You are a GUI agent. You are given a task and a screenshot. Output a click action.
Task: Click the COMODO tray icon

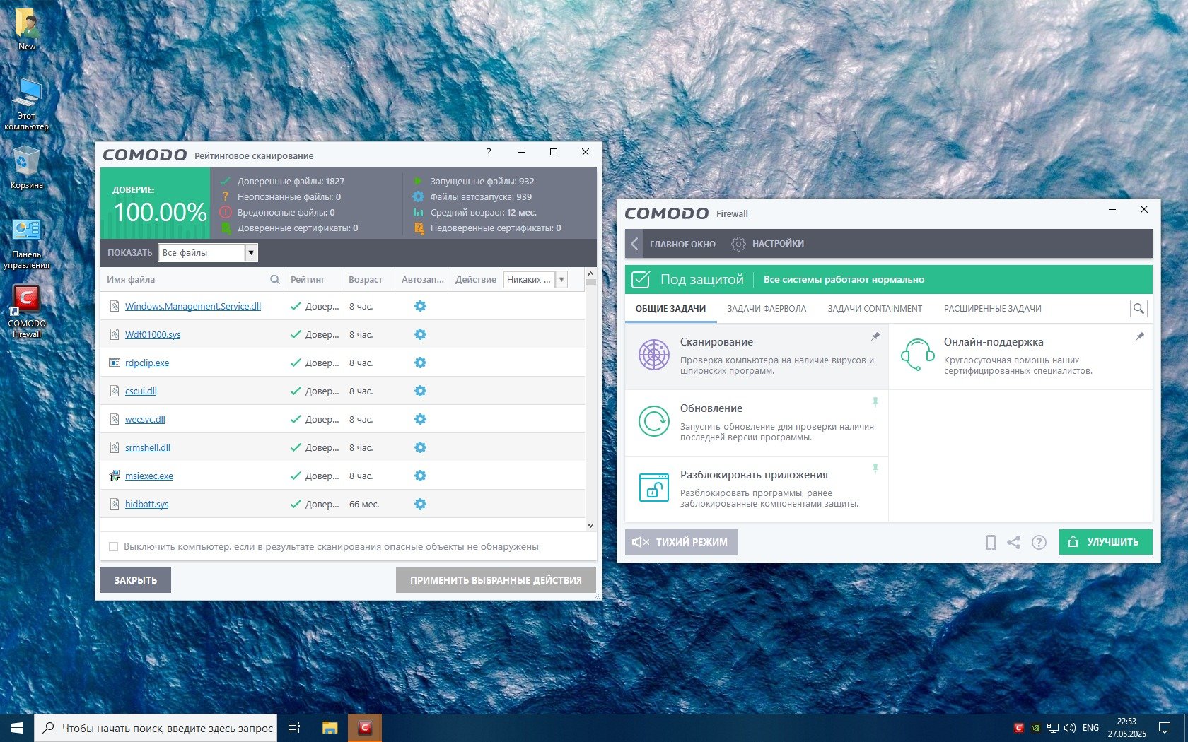[1019, 727]
